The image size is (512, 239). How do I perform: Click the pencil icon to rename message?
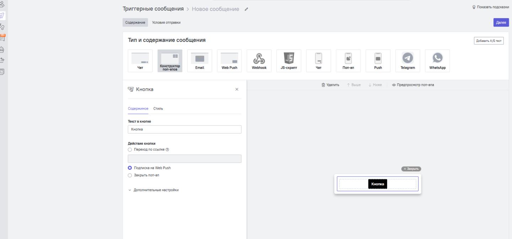pos(246,9)
